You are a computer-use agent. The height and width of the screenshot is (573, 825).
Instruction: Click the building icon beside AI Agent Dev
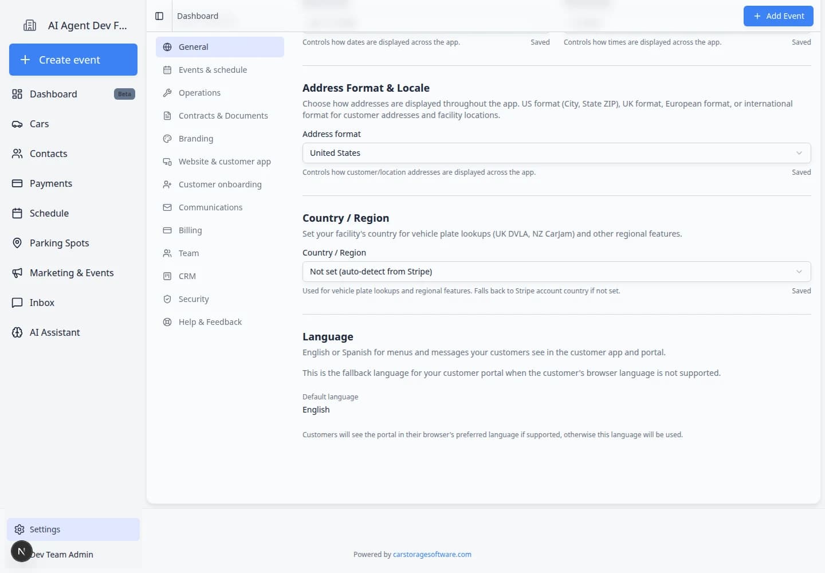pos(30,25)
